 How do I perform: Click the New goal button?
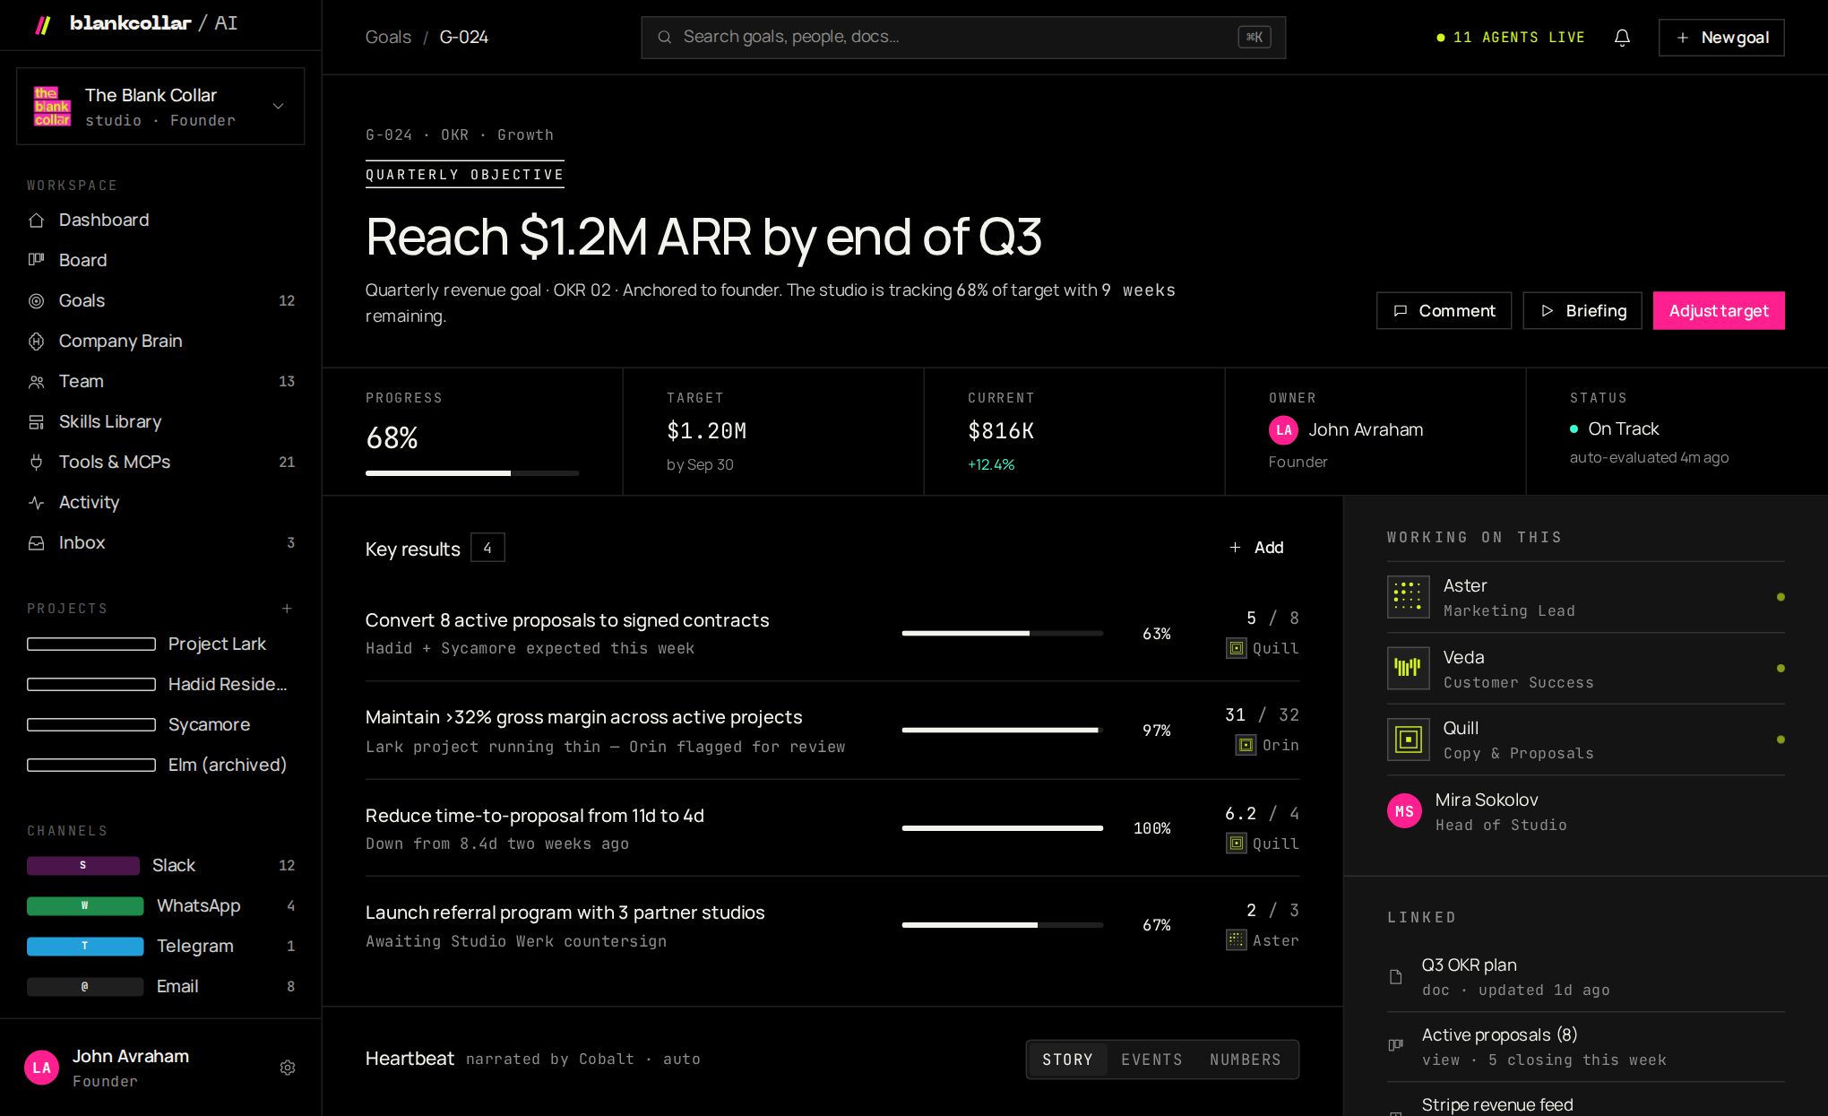[1721, 38]
